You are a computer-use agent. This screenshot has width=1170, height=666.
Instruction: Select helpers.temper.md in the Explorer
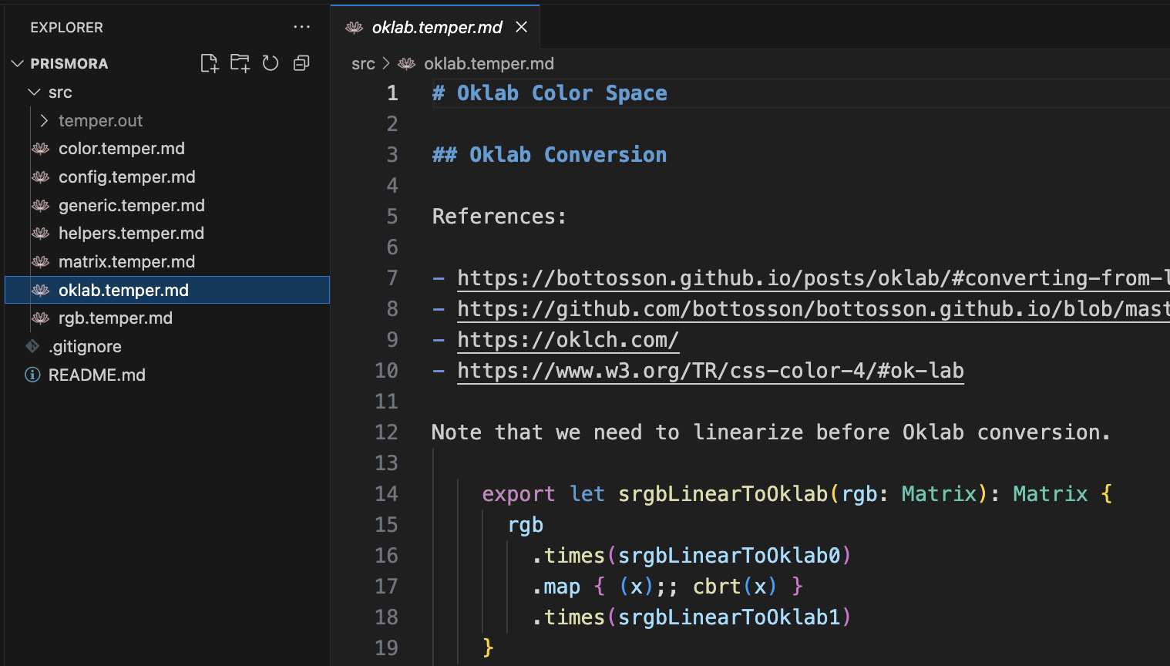tap(131, 234)
